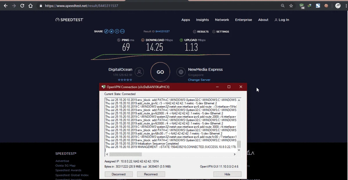The width and height of the screenshot is (348, 180).
Task: Click the MANAGEMENT CONNECTED,SUCCESS log line
Action: coord(171,147)
